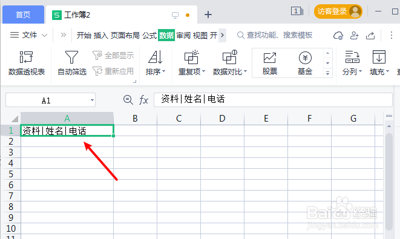Click the formula bar input field
This screenshot has height=239, width=400.
pyautogui.click(x=273, y=99)
